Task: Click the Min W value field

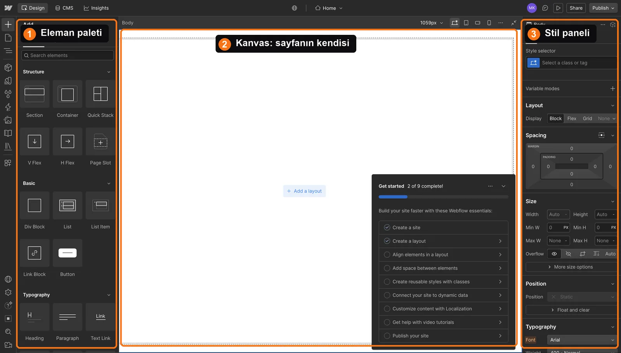Action: 558,227
